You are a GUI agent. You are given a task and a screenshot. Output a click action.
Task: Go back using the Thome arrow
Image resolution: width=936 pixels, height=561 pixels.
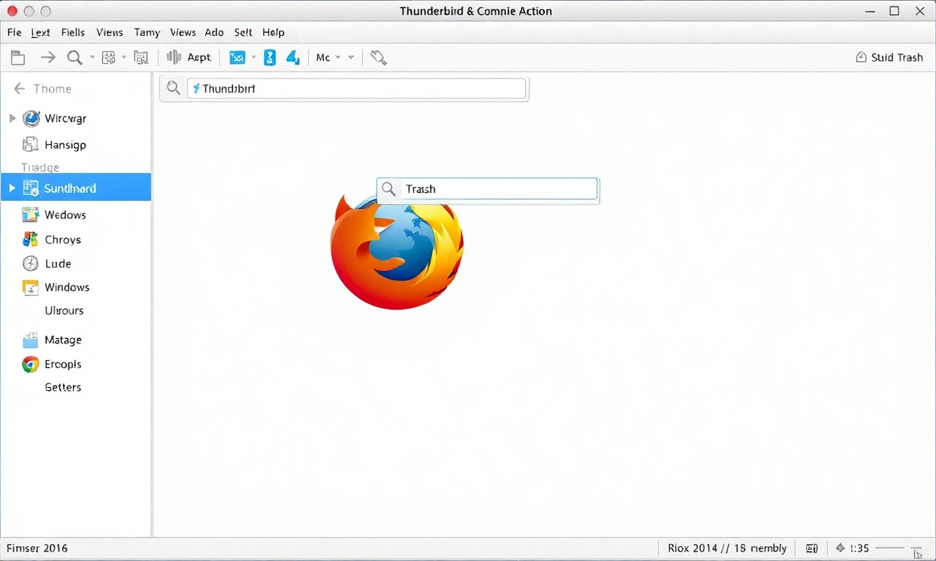tap(19, 88)
